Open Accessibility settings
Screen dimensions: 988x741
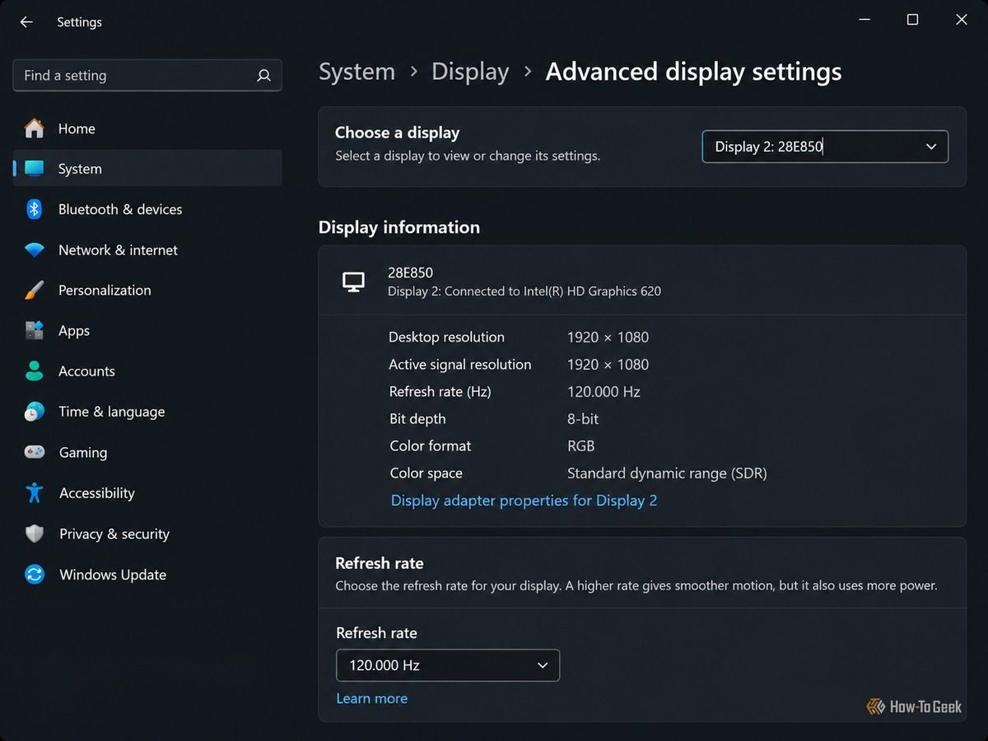coord(147,492)
